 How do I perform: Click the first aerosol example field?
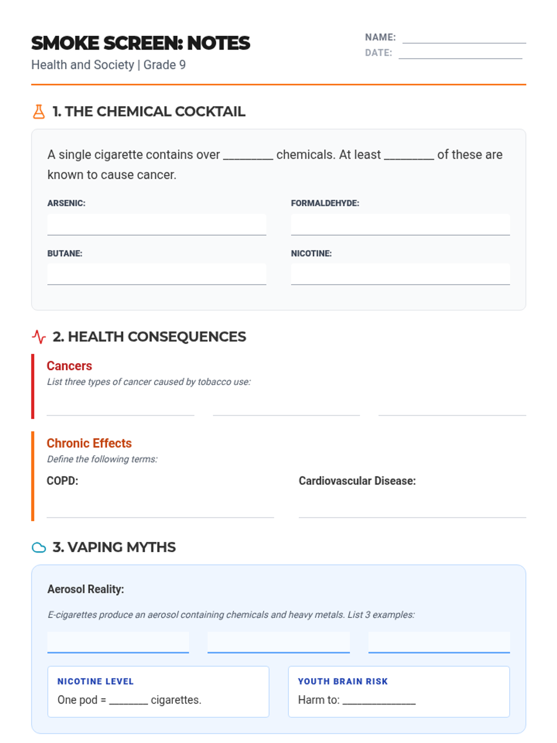[118, 642]
